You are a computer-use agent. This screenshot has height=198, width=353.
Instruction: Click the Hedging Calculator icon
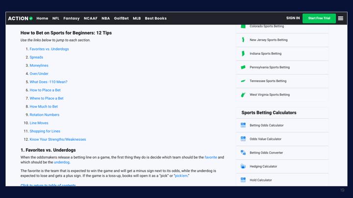pyautogui.click(x=243, y=166)
